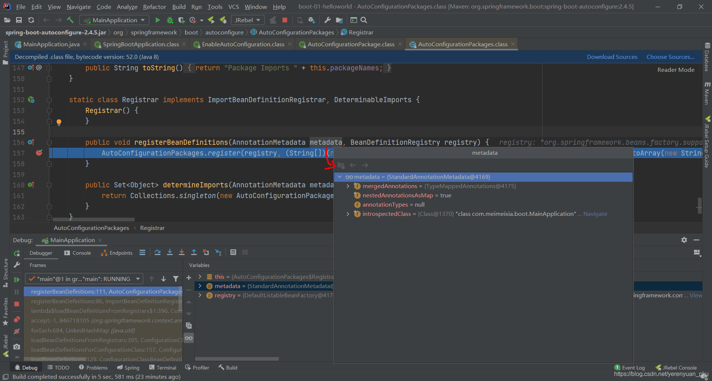Add a new watch with plus icon

pos(189,277)
